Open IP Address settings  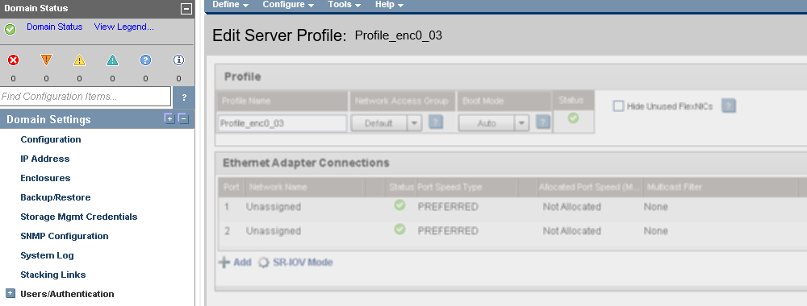pyautogui.click(x=44, y=159)
